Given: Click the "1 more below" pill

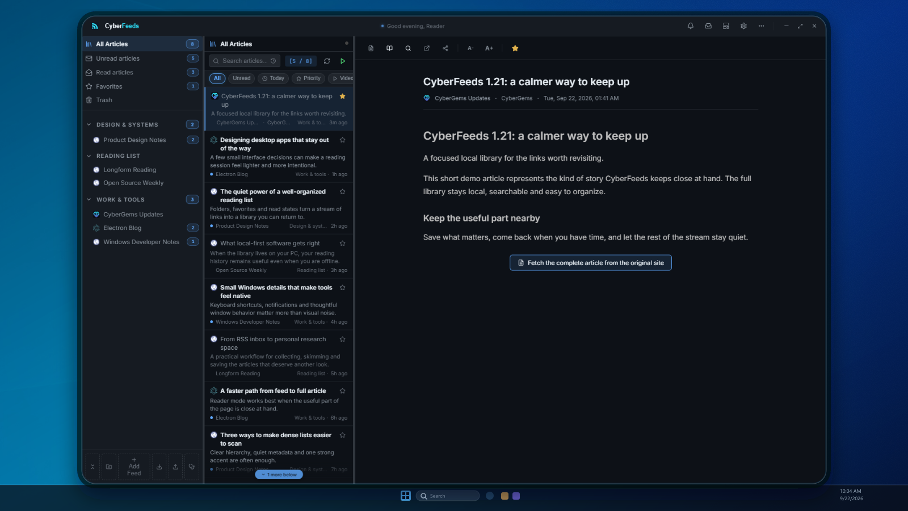Looking at the screenshot, I should (x=279, y=475).
